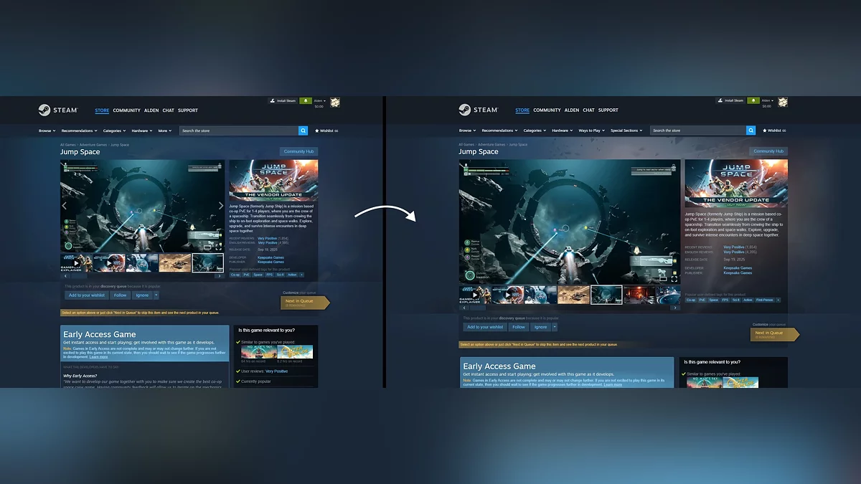
Task: Show the next screenshot with the right carousel arrow
Action: point(221,205)
